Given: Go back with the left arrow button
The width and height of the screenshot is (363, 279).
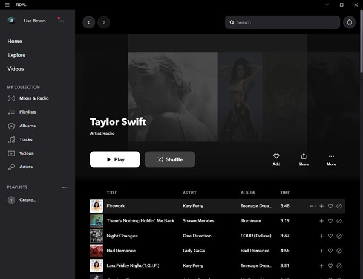Looking at the screenshot, I should pos(89,22).
